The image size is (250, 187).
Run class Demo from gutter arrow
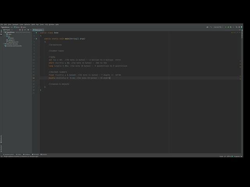(x=36, y=33)
